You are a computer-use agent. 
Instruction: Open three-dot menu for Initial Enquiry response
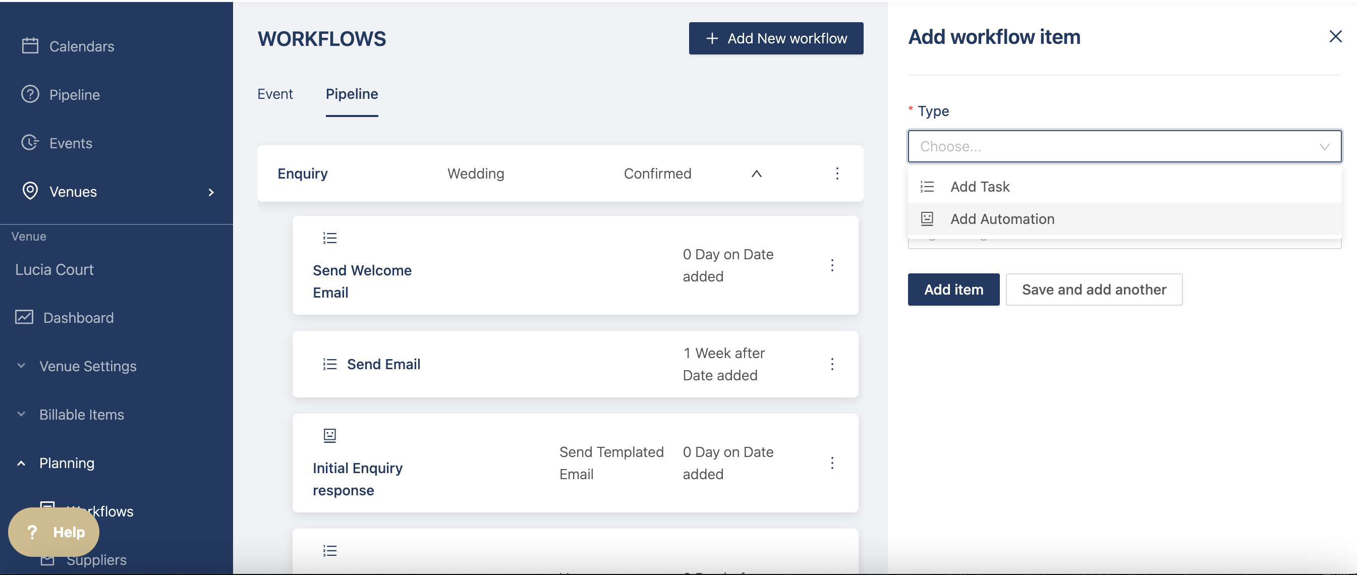(832, 463)
